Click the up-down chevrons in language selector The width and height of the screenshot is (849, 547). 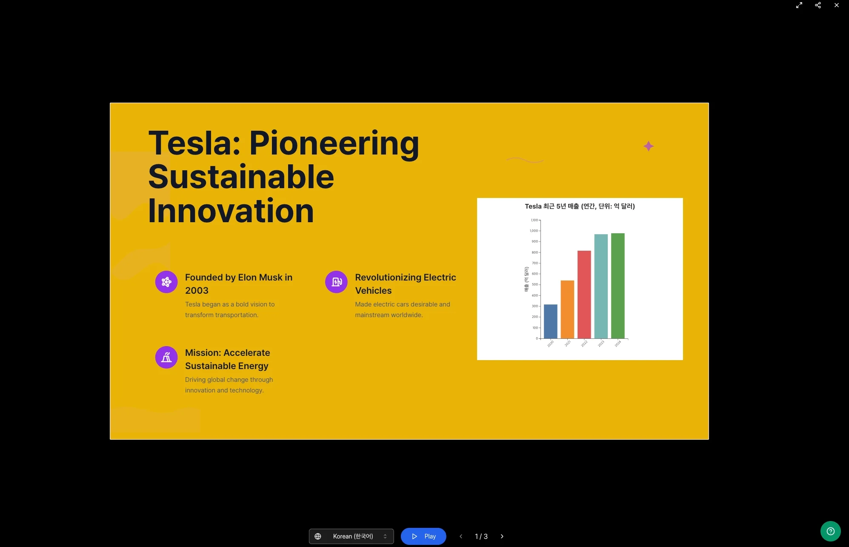(385, 536)
